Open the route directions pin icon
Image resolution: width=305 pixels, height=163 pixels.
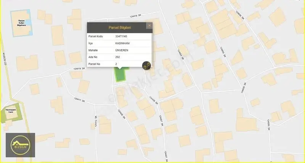click(146, 66)
